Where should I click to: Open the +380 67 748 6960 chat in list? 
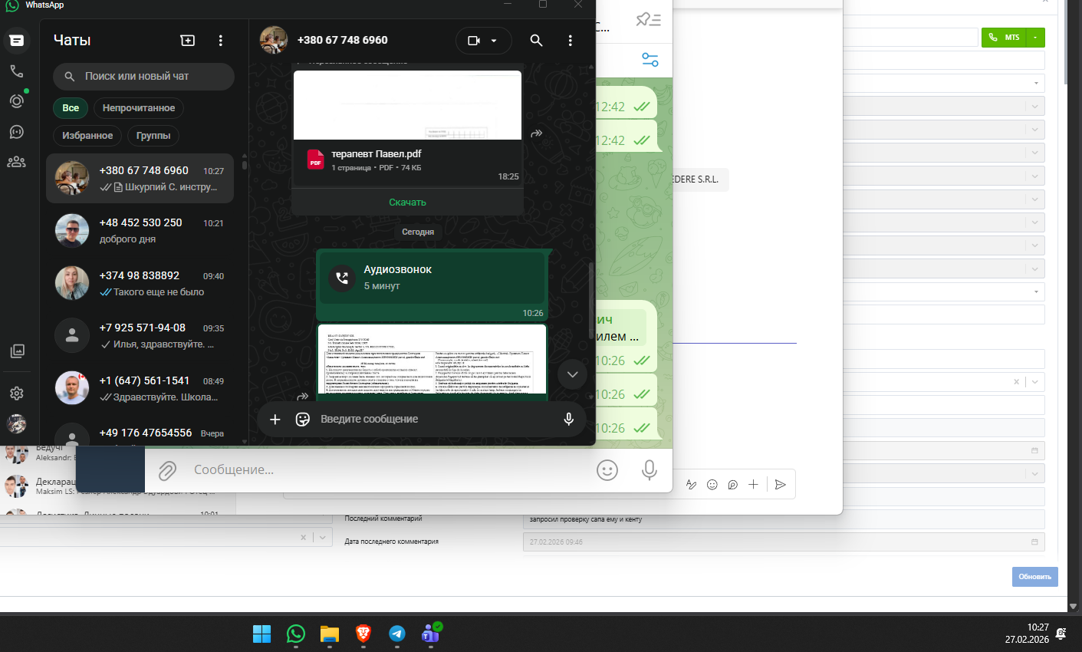140,178
